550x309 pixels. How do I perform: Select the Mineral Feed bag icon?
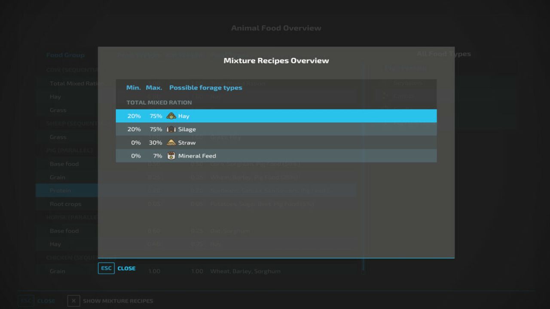(171, 156)
